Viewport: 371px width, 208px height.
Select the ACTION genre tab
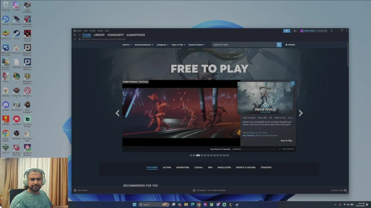[167, 168]
